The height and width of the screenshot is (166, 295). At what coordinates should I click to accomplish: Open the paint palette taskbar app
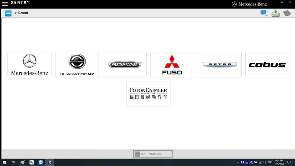(x=23, y=162)
